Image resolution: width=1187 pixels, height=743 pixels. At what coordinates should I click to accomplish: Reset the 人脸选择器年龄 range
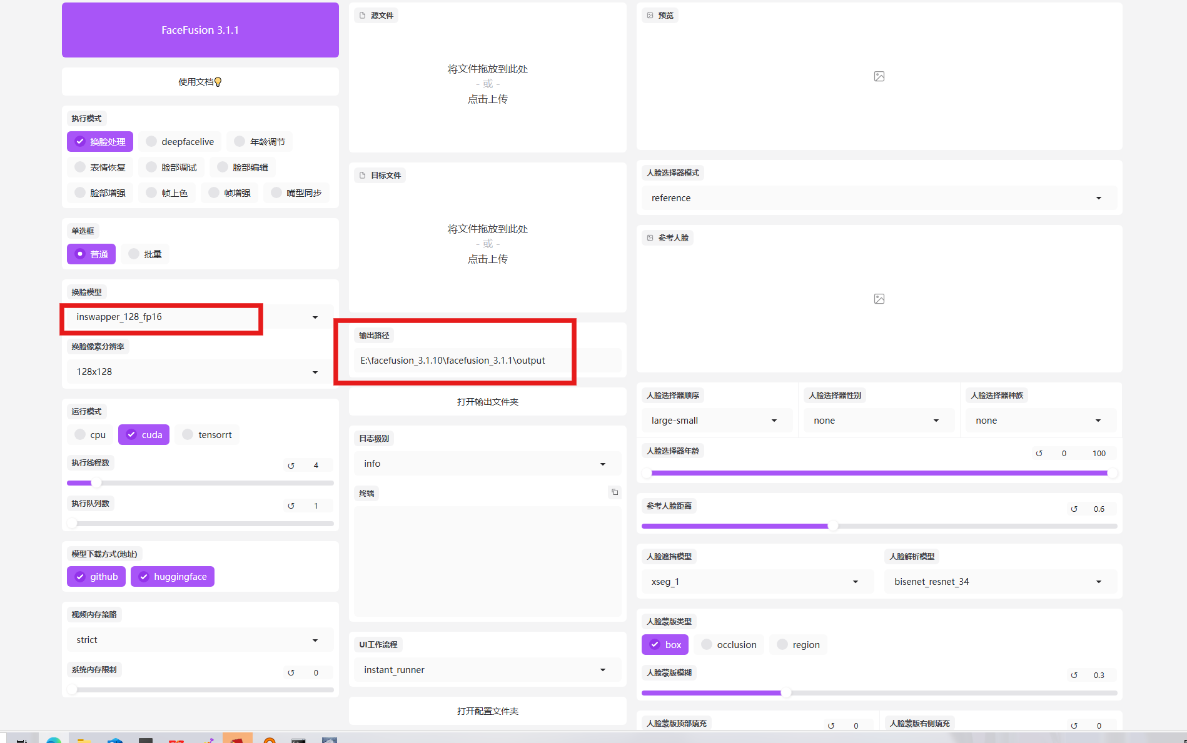tap(1039, 454)
